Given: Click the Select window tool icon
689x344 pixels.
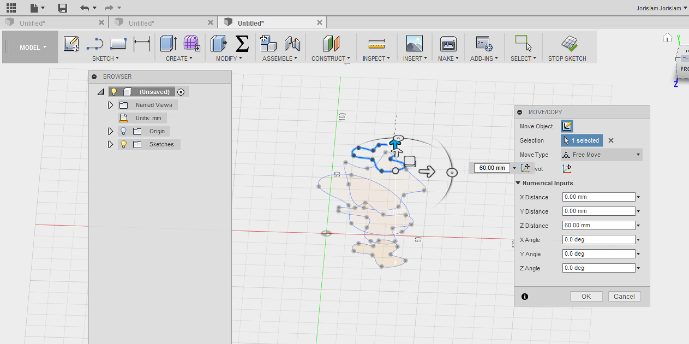Looking at the screenshot, I should (523, 43).
